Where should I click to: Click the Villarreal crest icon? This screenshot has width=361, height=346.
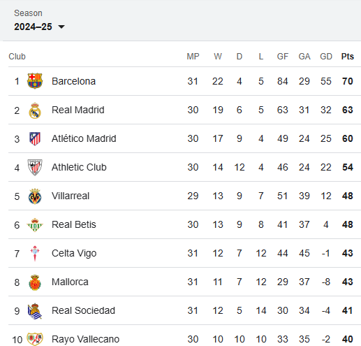coord(35,196)
